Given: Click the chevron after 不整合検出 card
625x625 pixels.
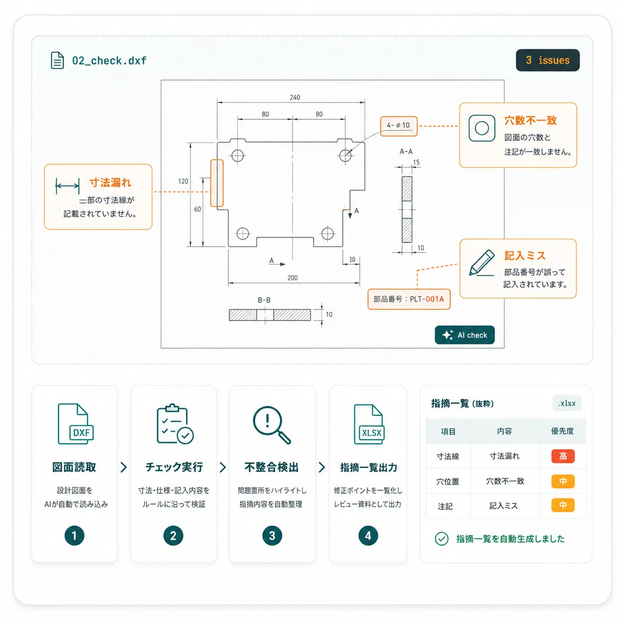Looking at the screenshot, I should point(322,467).
